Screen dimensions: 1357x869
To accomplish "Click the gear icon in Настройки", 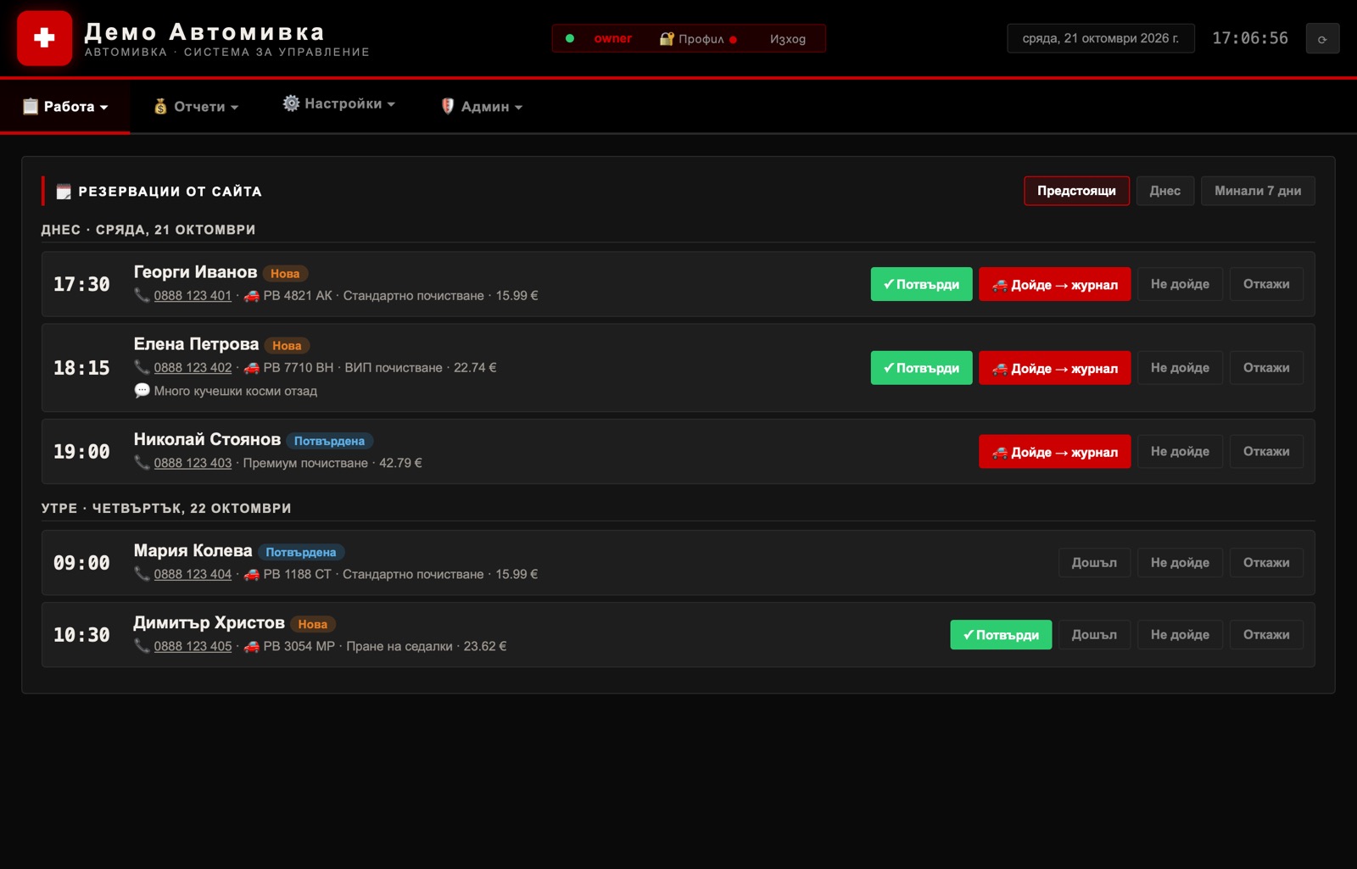I will coord(291,103).
